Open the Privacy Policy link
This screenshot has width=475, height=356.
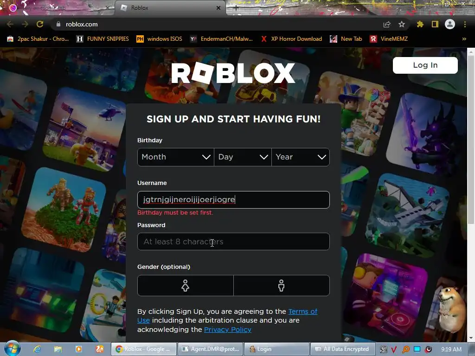[x=227, y=330]
